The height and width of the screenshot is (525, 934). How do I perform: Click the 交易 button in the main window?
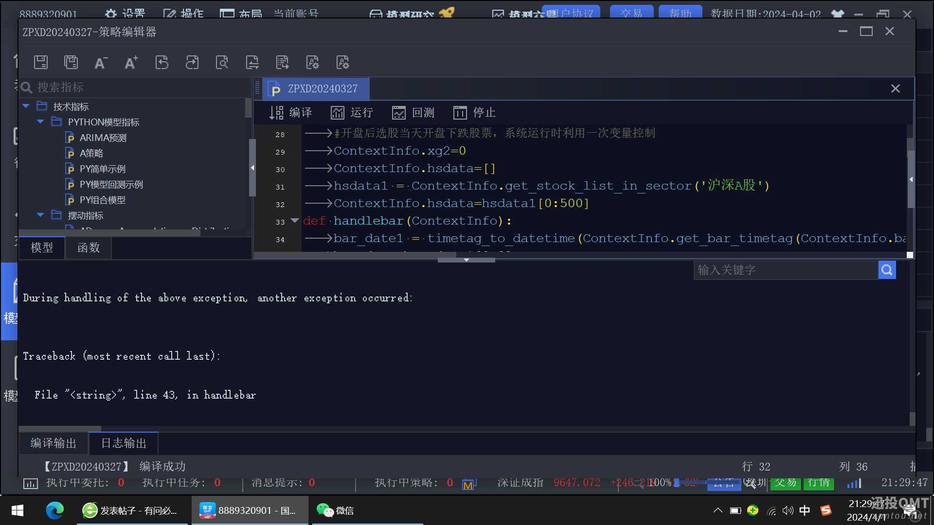click(x=631, y=13)
